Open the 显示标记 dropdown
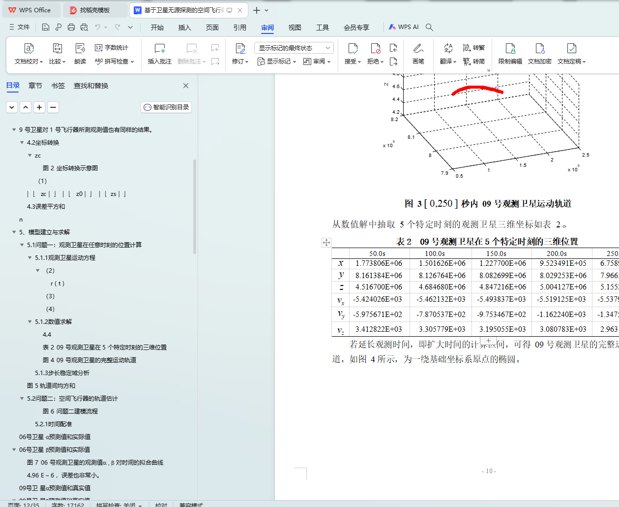Screen dimensions: 619x507 pos(277,62)
